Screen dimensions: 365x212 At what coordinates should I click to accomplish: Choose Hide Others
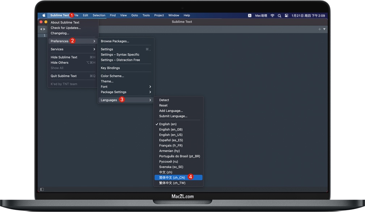[x=73, y=62]
